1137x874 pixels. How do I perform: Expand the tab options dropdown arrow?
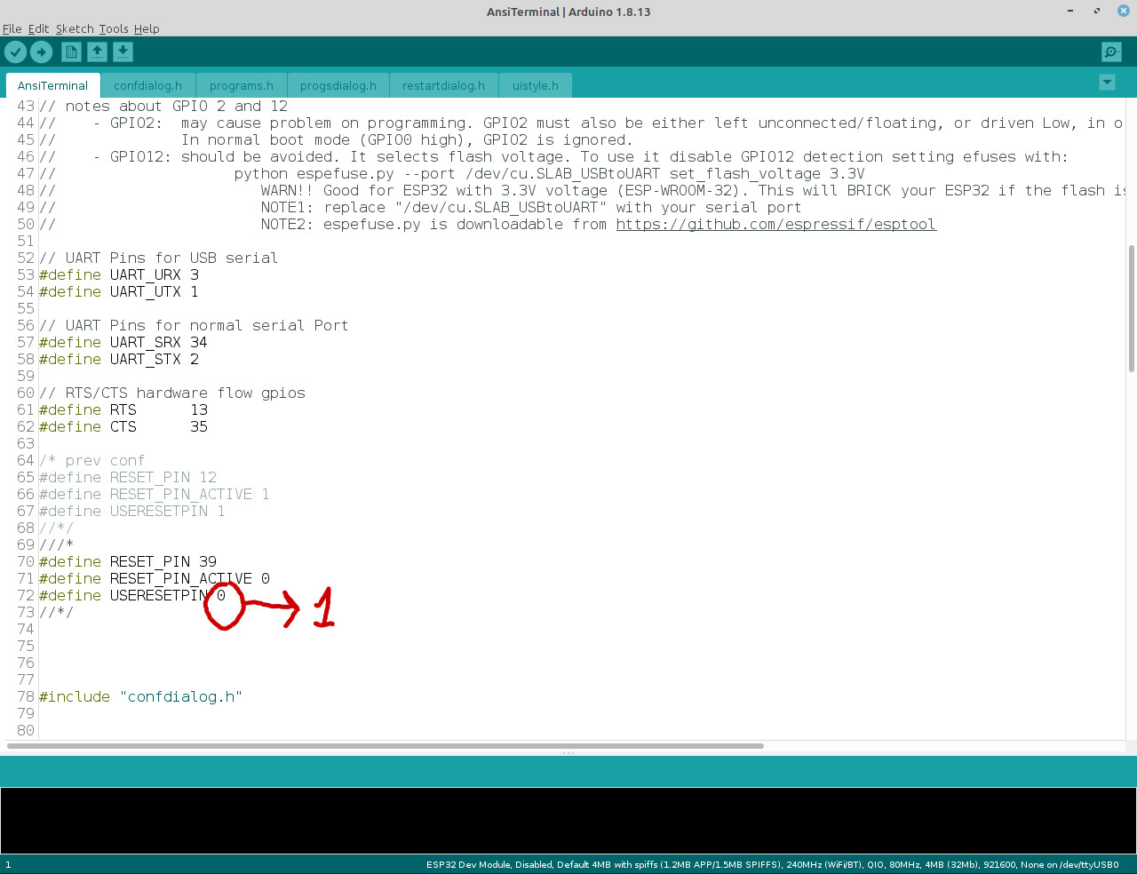(x=1107, y=83)
